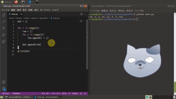Split the editor to the right

tap(81, 14)
